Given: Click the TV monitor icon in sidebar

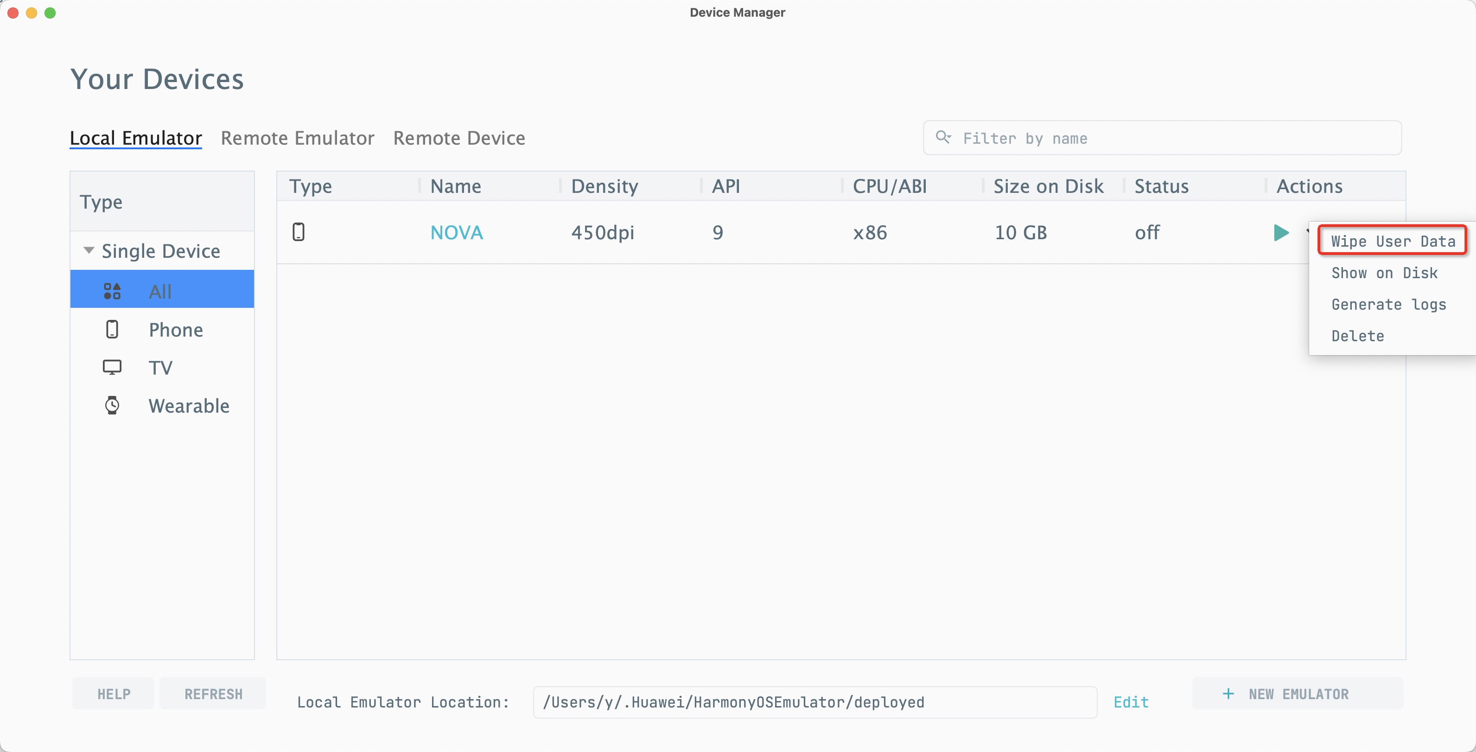Looking at the screenshot, I should coord(112,367).
